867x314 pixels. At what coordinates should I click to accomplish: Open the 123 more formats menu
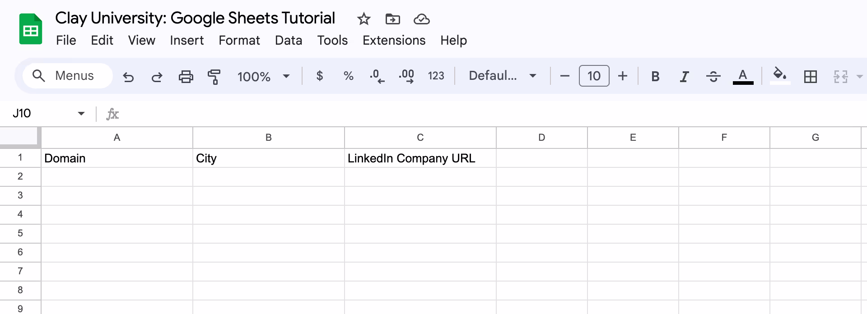click(436, 76)
